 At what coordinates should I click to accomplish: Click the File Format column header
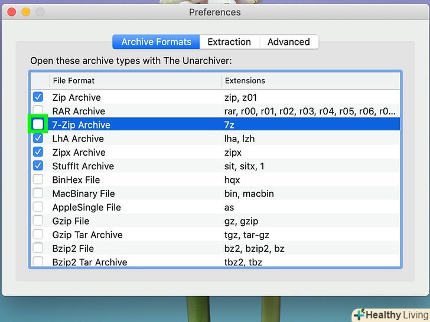click(135, 80)
